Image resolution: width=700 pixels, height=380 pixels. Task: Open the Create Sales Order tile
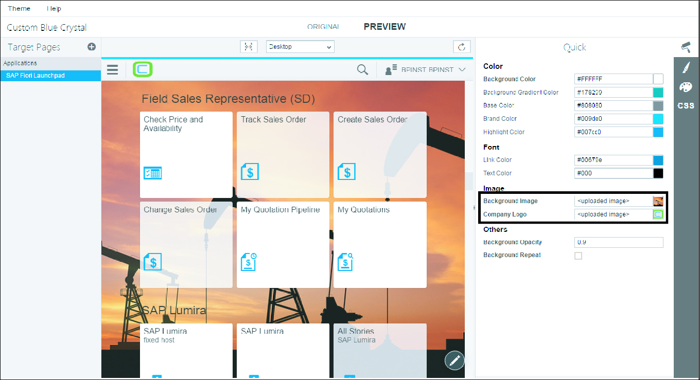380,155
